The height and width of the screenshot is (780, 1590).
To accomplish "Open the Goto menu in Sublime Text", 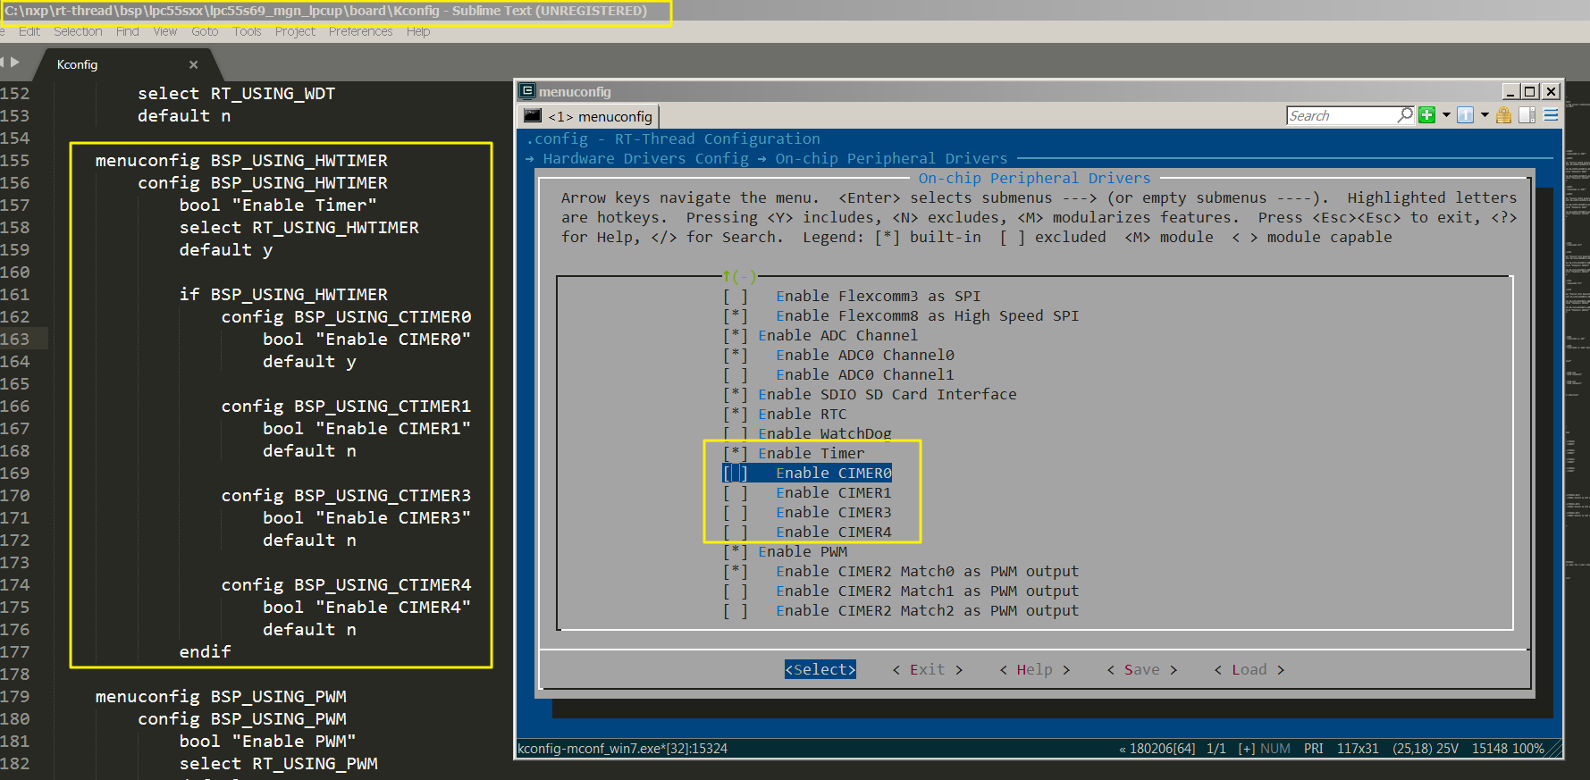I will (x=205, y=31).
